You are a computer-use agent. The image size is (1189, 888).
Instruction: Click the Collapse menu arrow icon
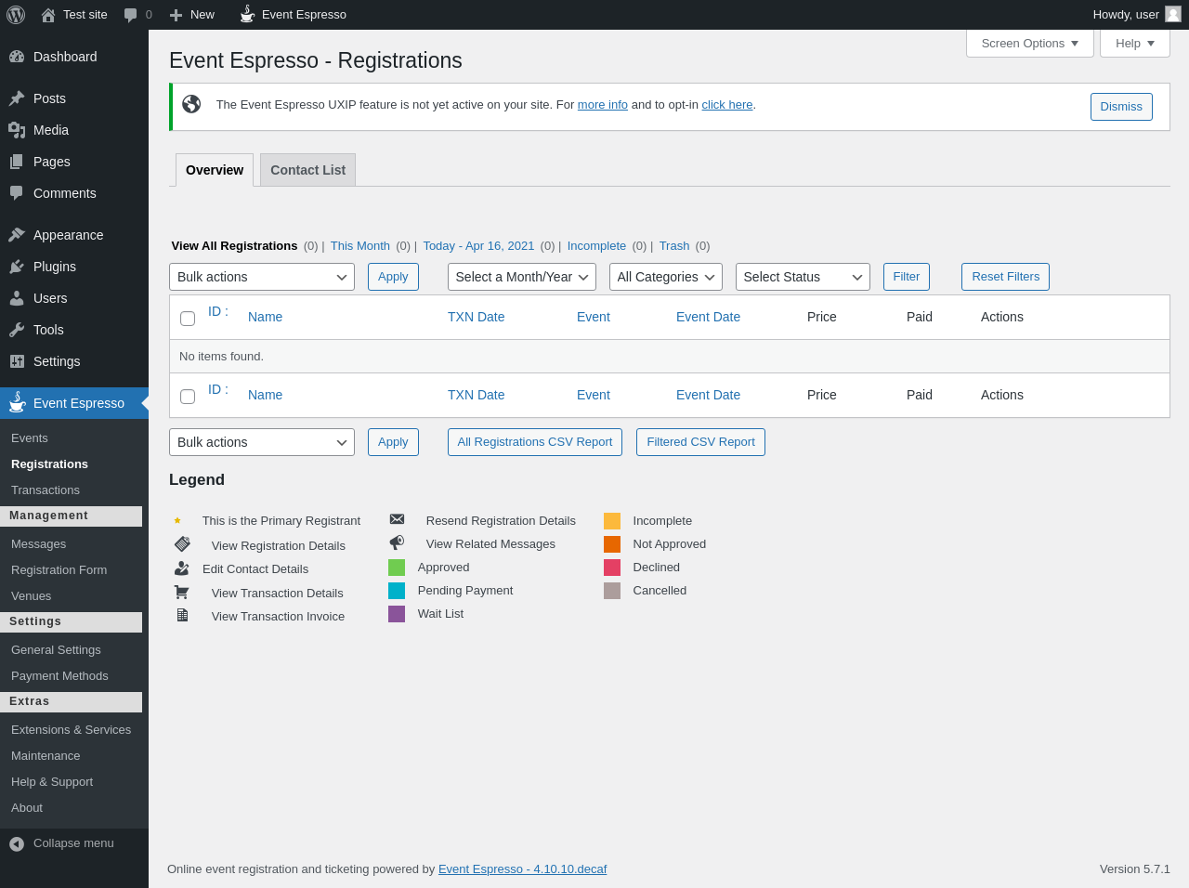17,843
